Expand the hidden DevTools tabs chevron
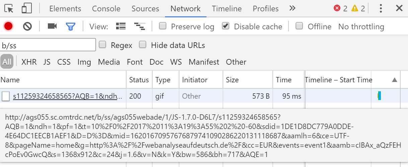 pyautogui.click(x=293, y=8)
